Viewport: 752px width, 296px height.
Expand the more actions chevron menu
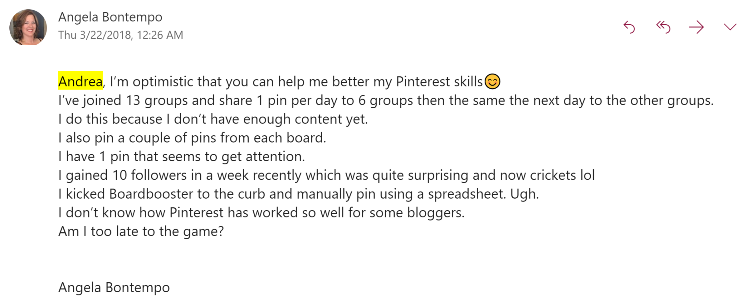point(730,27)
